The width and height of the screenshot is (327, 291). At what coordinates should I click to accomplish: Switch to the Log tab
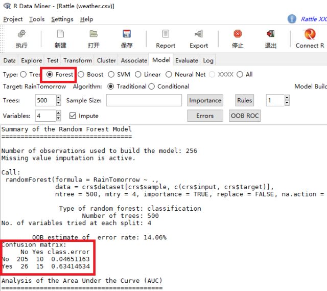coord(208,60)
